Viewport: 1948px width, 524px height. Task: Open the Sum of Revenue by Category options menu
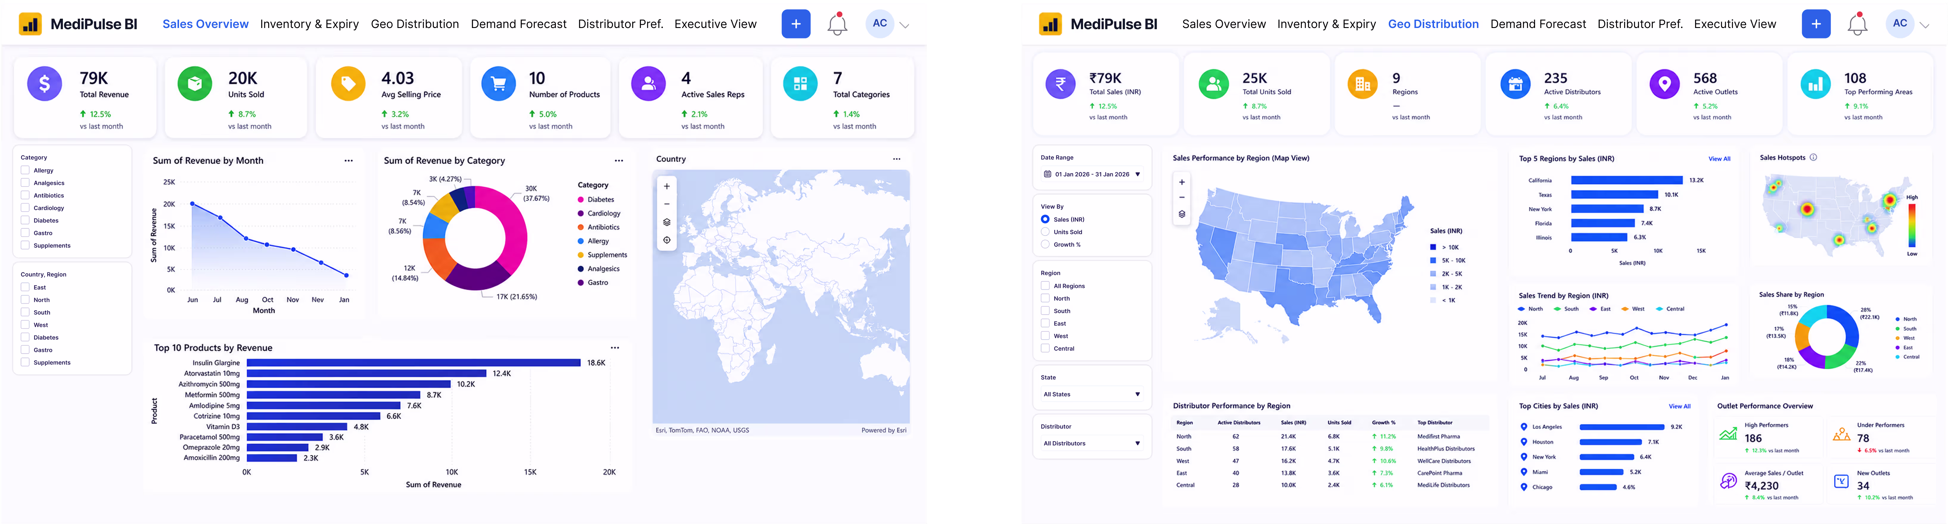click(619, 160)
